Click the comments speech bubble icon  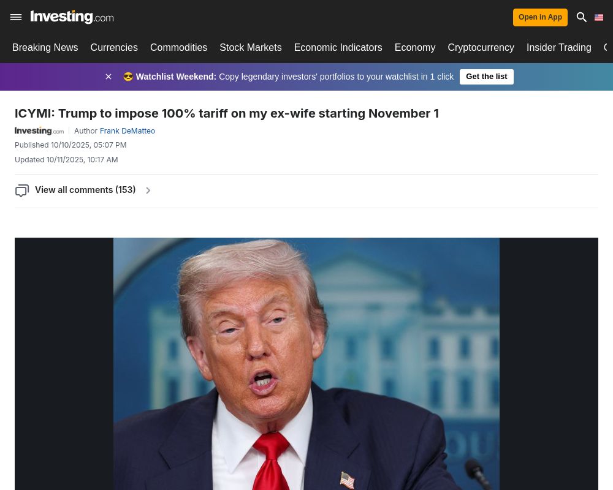22,190
